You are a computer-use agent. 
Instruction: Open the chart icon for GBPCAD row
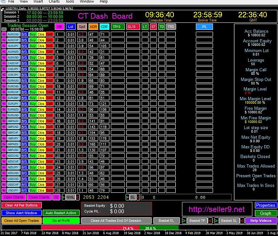point(4,127)
